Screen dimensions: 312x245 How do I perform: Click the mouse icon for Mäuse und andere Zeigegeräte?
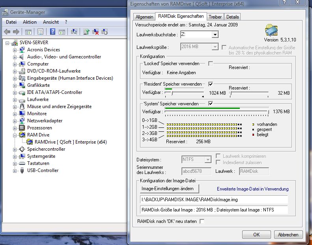(x=22, y=107)
